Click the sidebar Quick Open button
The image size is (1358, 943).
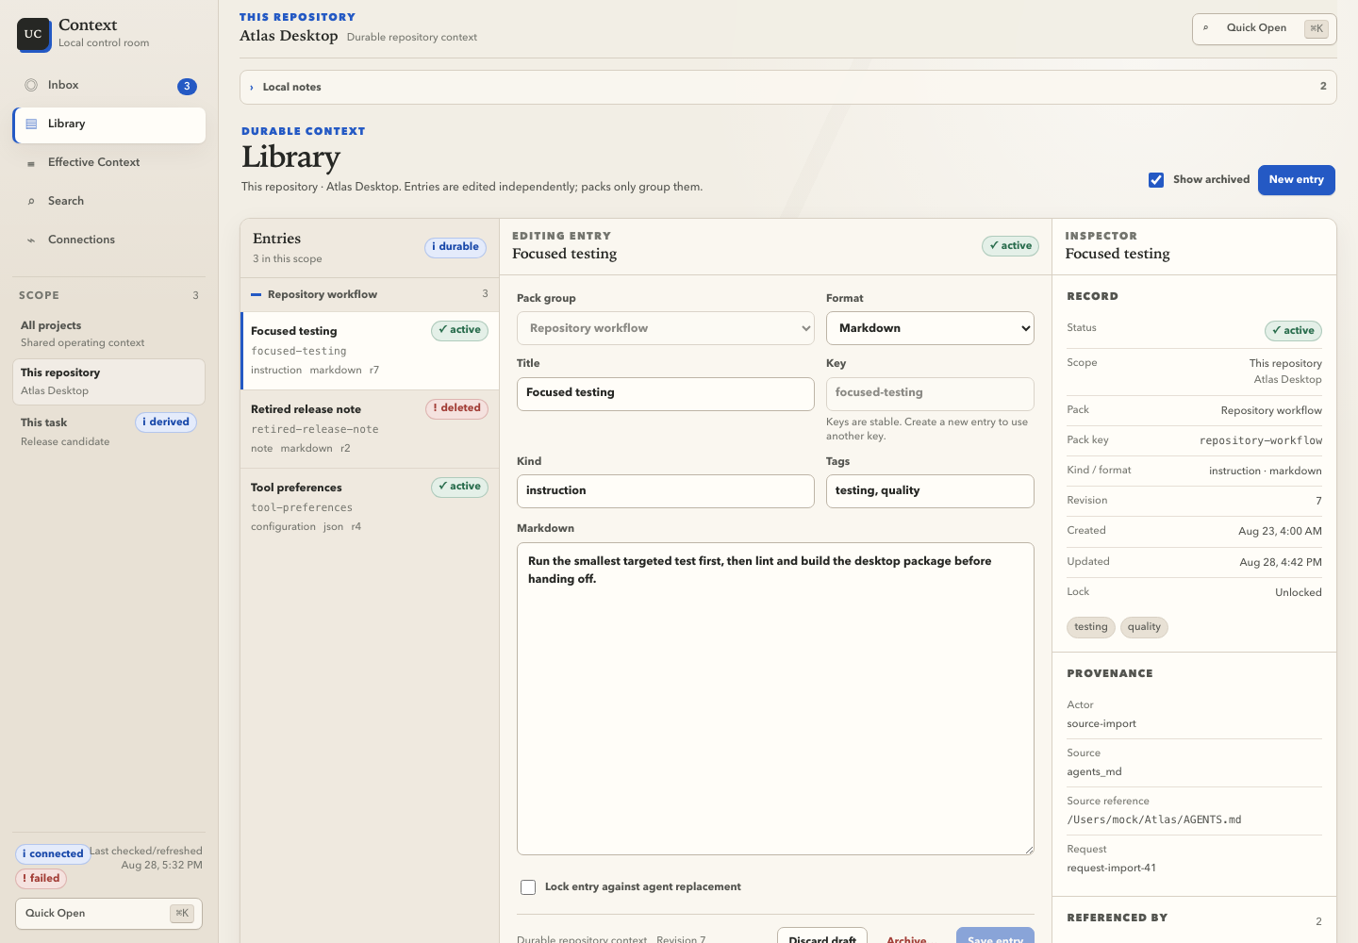coord(109,914)
